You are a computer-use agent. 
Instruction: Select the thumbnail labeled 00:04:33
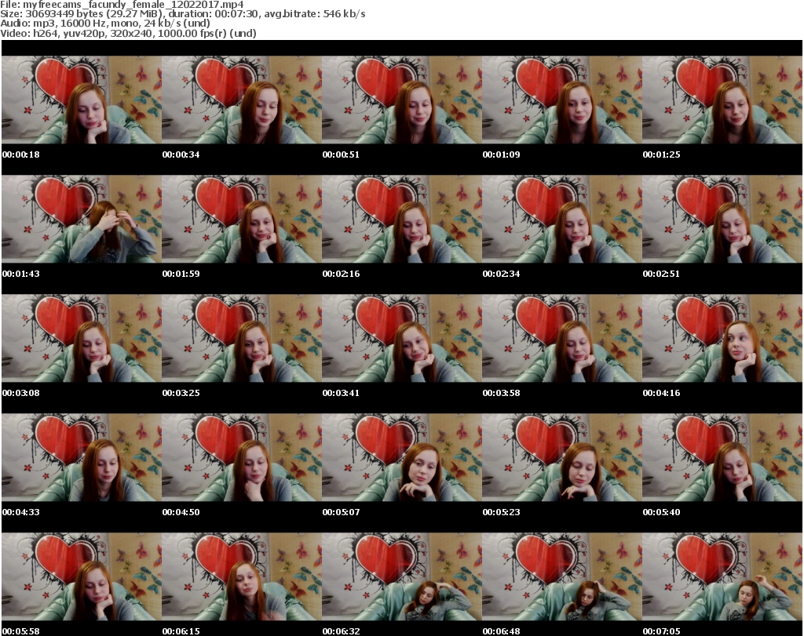(x=82, y=457)
